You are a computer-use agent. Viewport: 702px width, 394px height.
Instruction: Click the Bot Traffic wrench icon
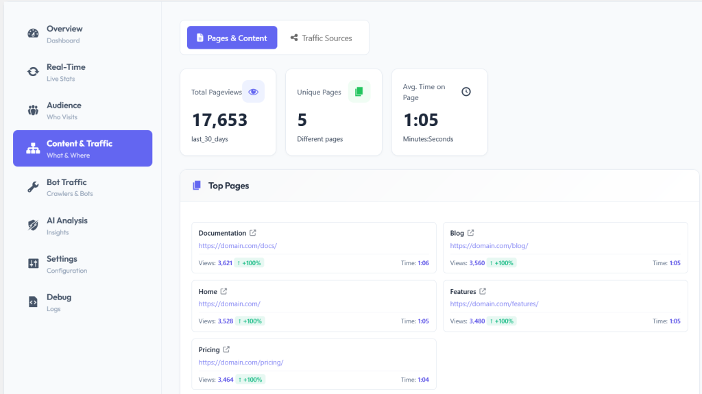[33, 186]
